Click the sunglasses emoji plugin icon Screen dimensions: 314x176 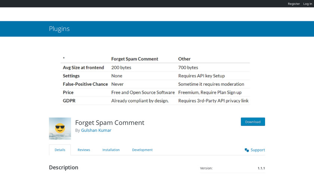(x=60, y=129)
